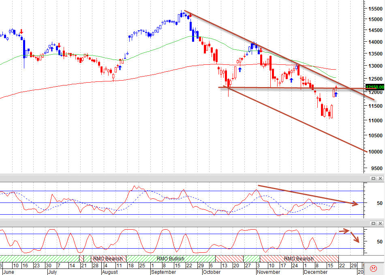Maximize the lower stochastic indicator pane

(373, 223)
